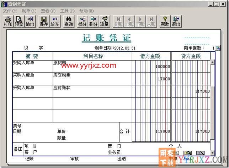Click the 合计 credit total 117000
This screenshot has height=168, width=229.
[x=202, y=131]
